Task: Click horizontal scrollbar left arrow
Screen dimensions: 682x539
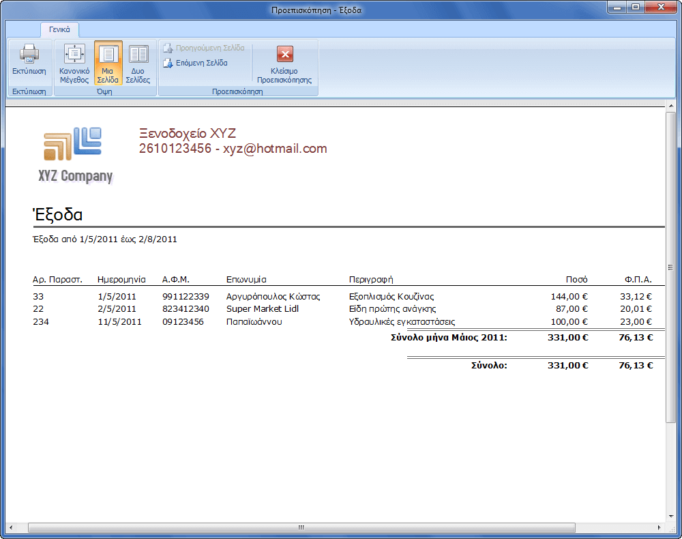Action: [x=11, y=527]
